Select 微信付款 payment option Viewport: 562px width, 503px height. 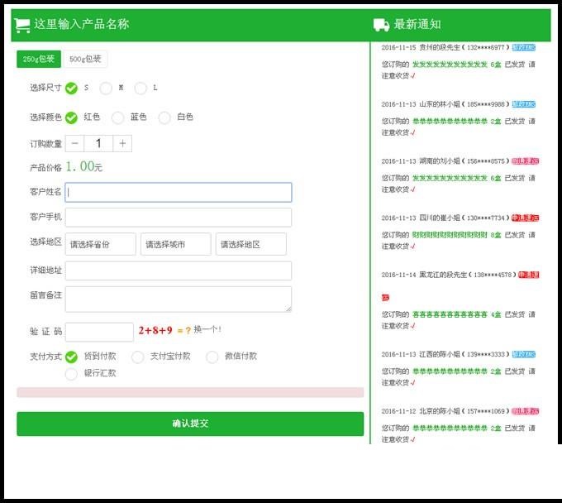(212, 357)
